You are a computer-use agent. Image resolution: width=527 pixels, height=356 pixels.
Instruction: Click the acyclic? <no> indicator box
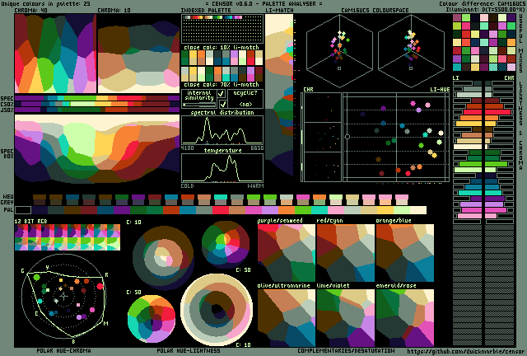click(245, 99)
